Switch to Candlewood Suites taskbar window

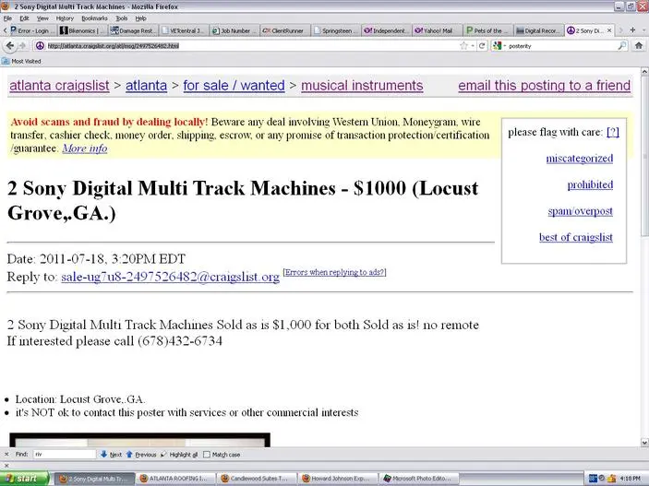pos(257,479)
